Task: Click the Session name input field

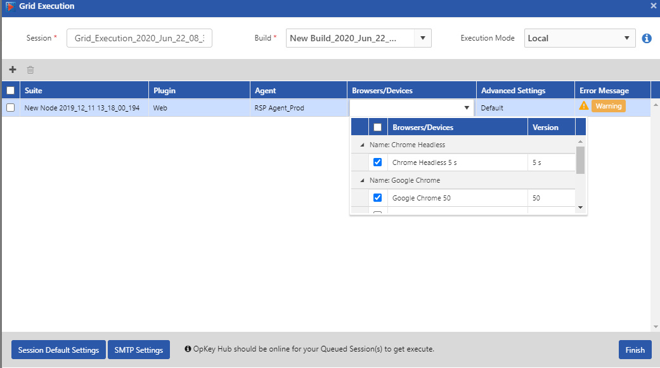Action: (x=139, y=38)
